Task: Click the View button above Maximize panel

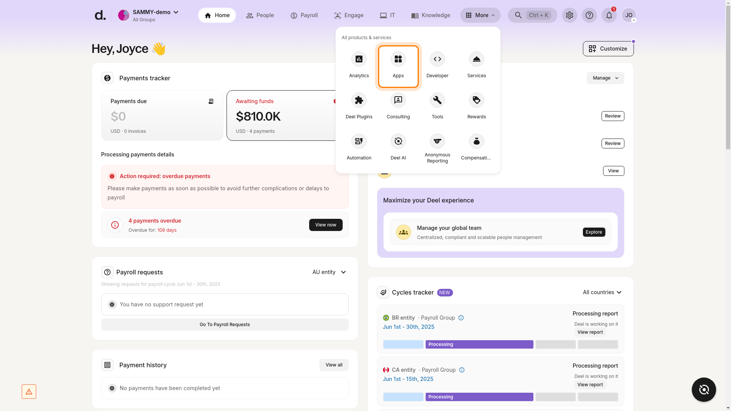Action: coord(613,171)
